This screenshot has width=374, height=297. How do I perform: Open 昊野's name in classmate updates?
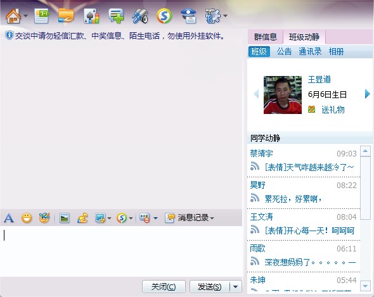(257, 185)
